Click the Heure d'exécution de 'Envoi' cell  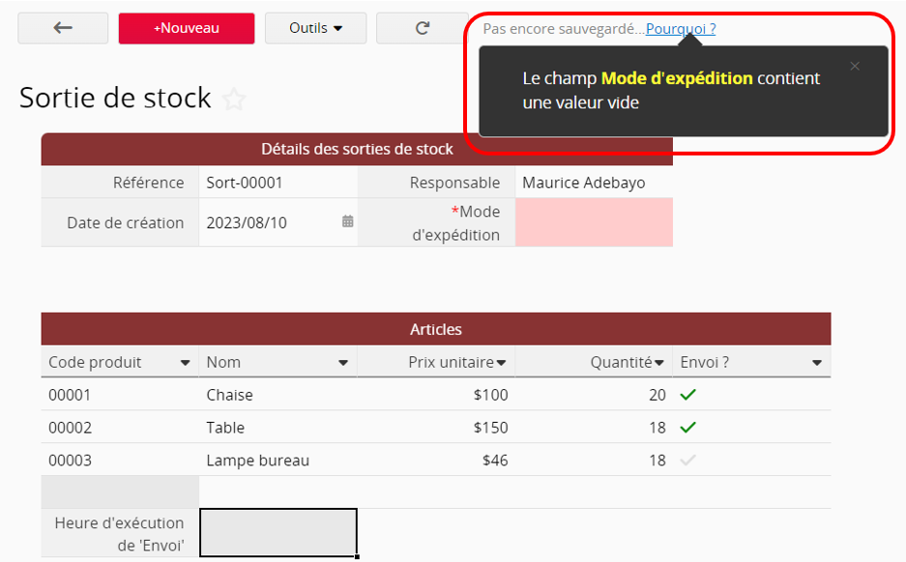point(278,533)
